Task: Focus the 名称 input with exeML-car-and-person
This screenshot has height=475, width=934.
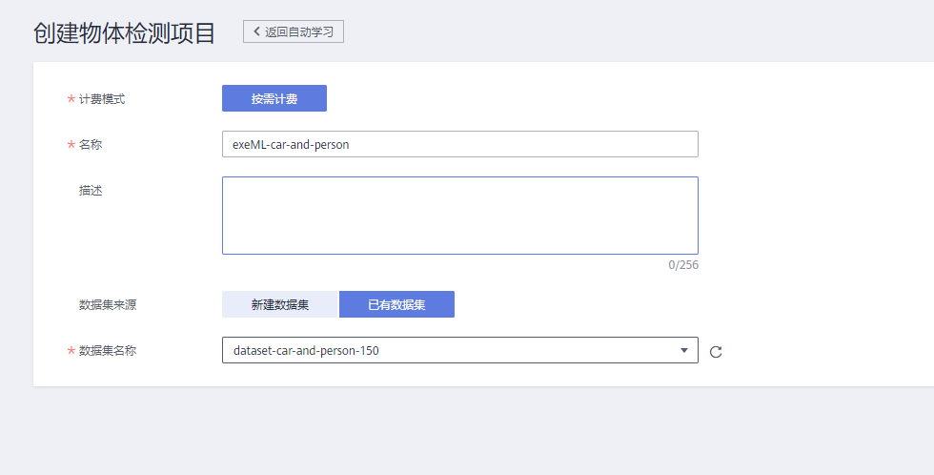Action: coord(459,144)
